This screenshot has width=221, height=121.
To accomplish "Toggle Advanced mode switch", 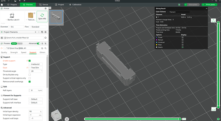I will [x=39, y=43].
